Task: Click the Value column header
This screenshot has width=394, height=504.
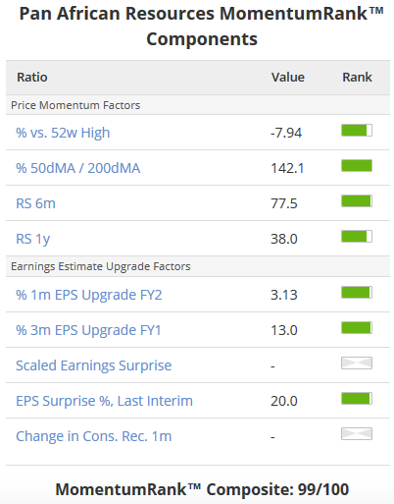Action: [x=288, y=78]
